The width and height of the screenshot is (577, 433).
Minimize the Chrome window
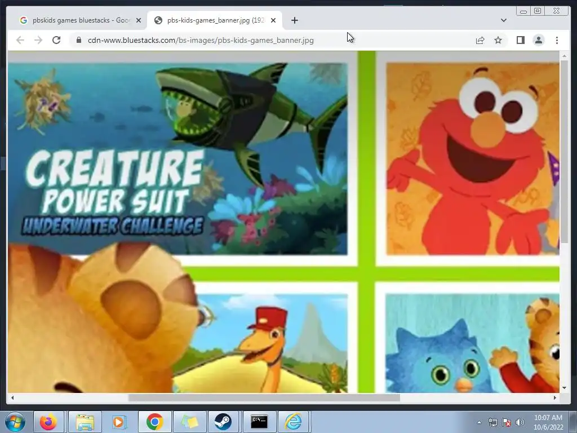click(x=523, y=11)
